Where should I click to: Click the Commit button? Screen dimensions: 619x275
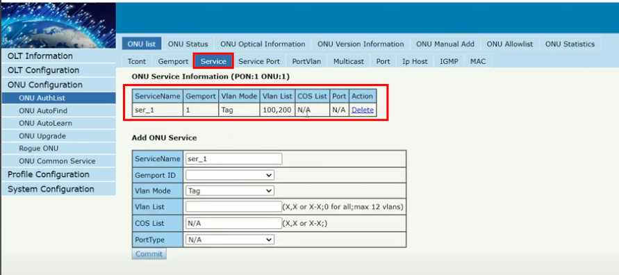[x=149, y=253]
